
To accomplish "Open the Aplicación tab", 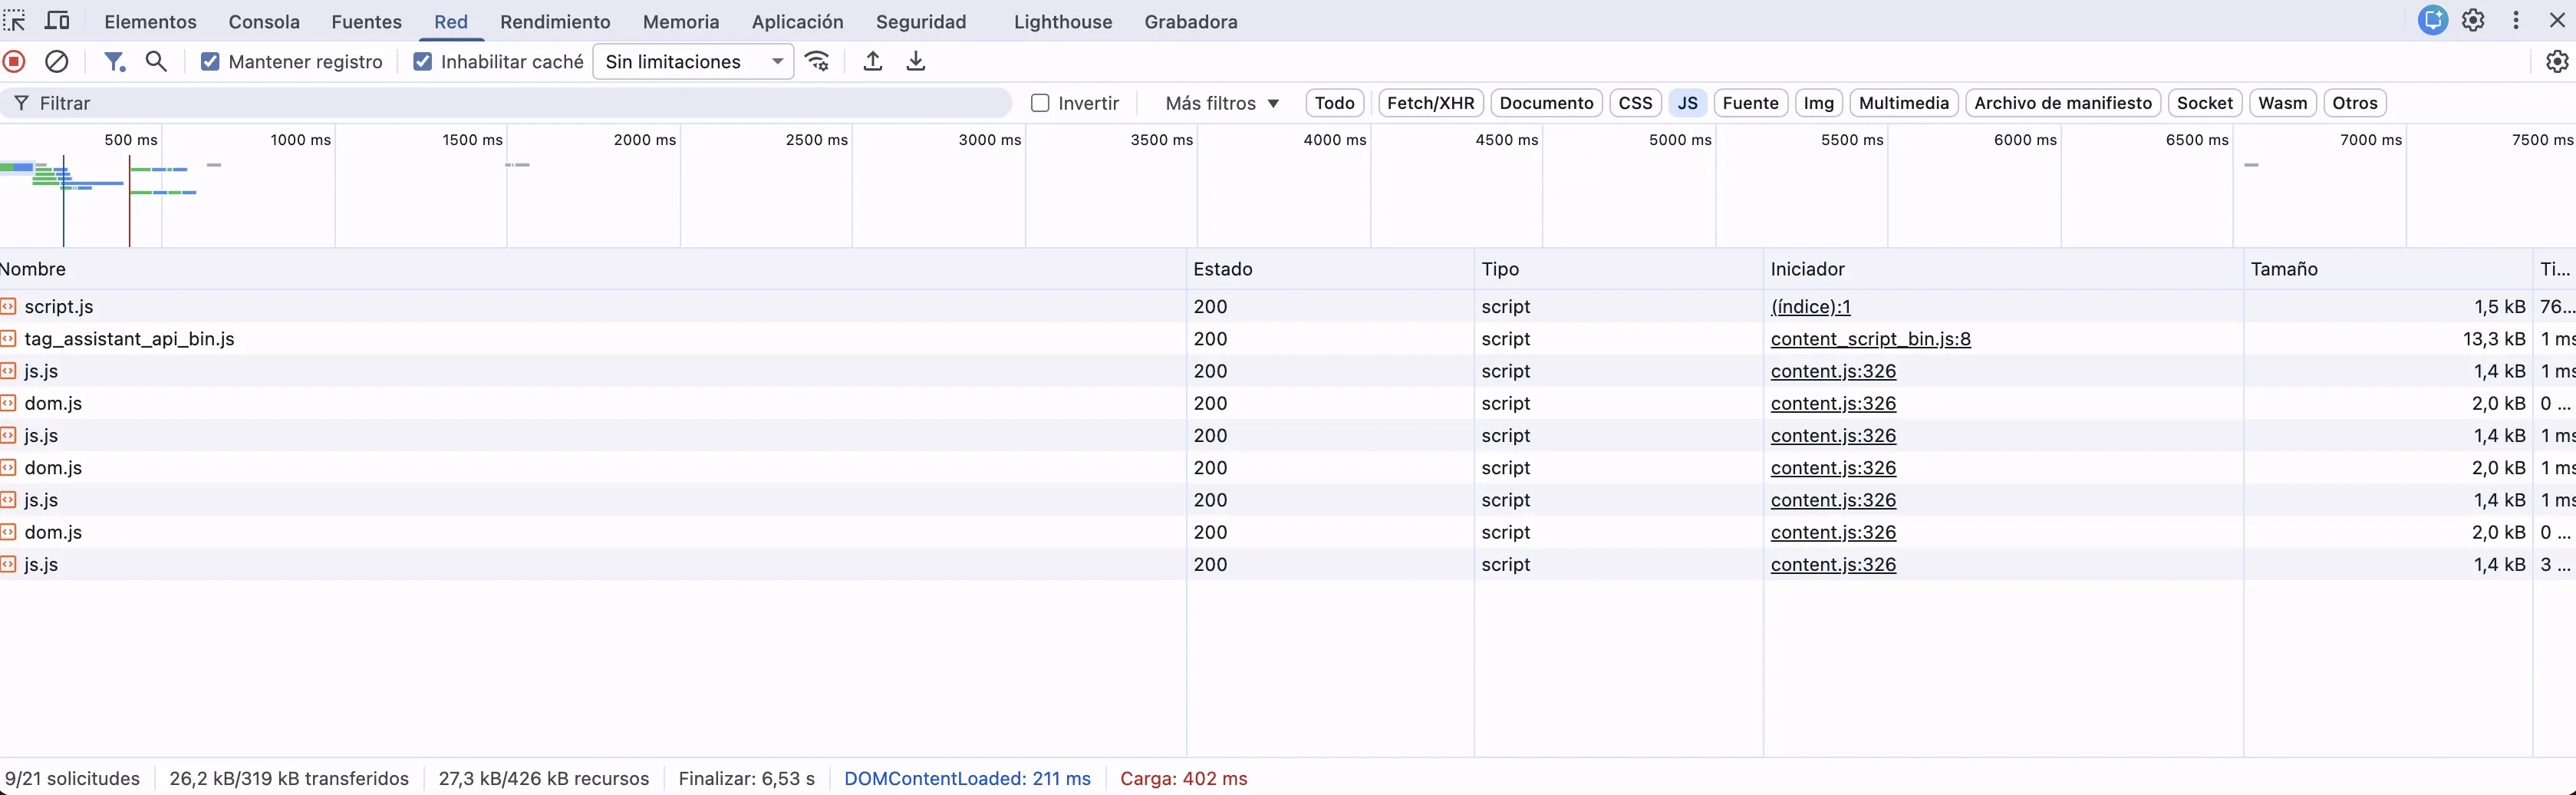I will (x=797, y=21).
